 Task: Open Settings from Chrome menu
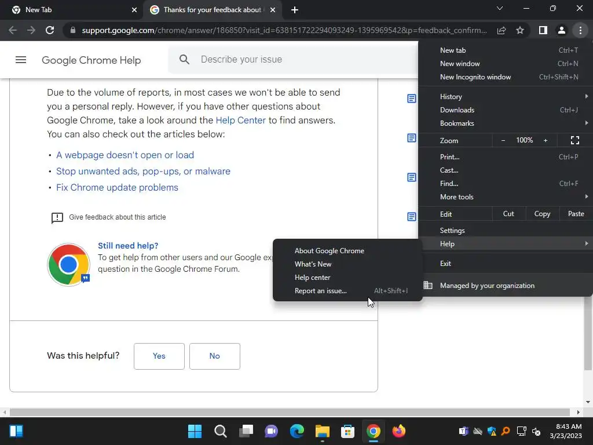505,231
